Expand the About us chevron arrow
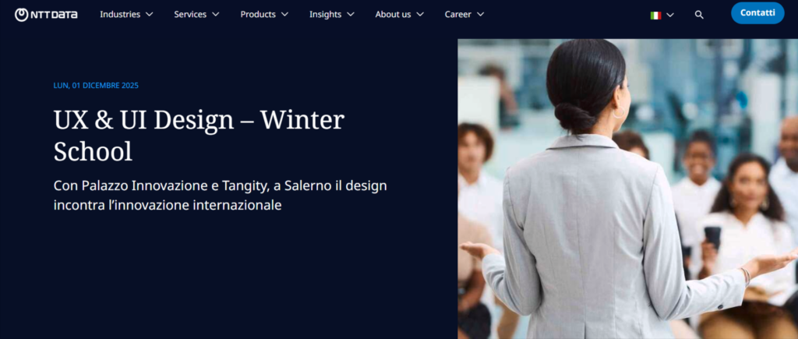The width and height of the screenshot is (798, 339). [x=420, y=15]
